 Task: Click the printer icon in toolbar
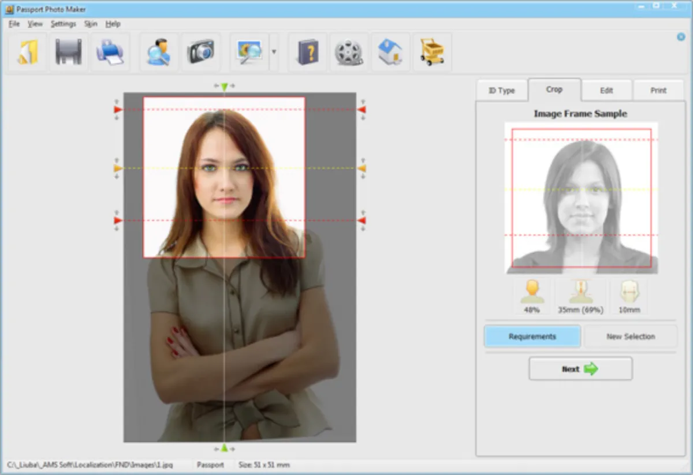click(109, 52)
